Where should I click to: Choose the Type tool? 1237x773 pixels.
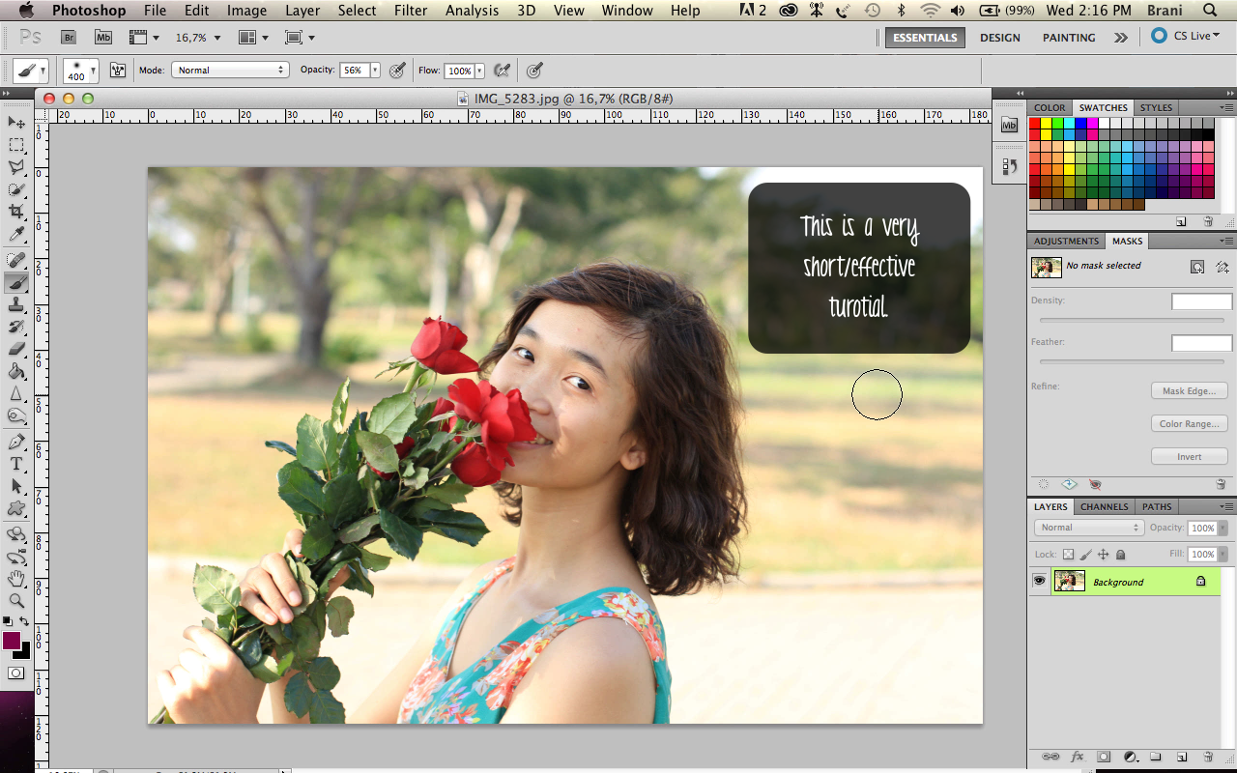16,465
